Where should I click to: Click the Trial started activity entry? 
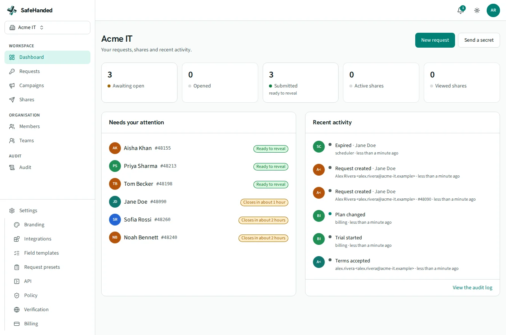[x=403, y=241]
